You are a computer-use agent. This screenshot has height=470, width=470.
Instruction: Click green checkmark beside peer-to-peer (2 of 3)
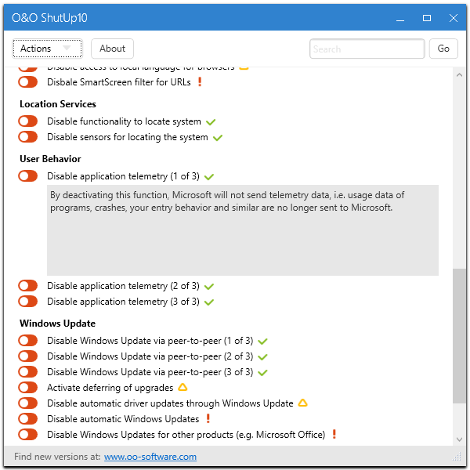point(263,357)
